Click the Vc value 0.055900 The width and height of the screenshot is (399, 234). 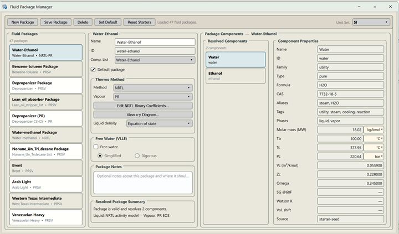[350, 165]
